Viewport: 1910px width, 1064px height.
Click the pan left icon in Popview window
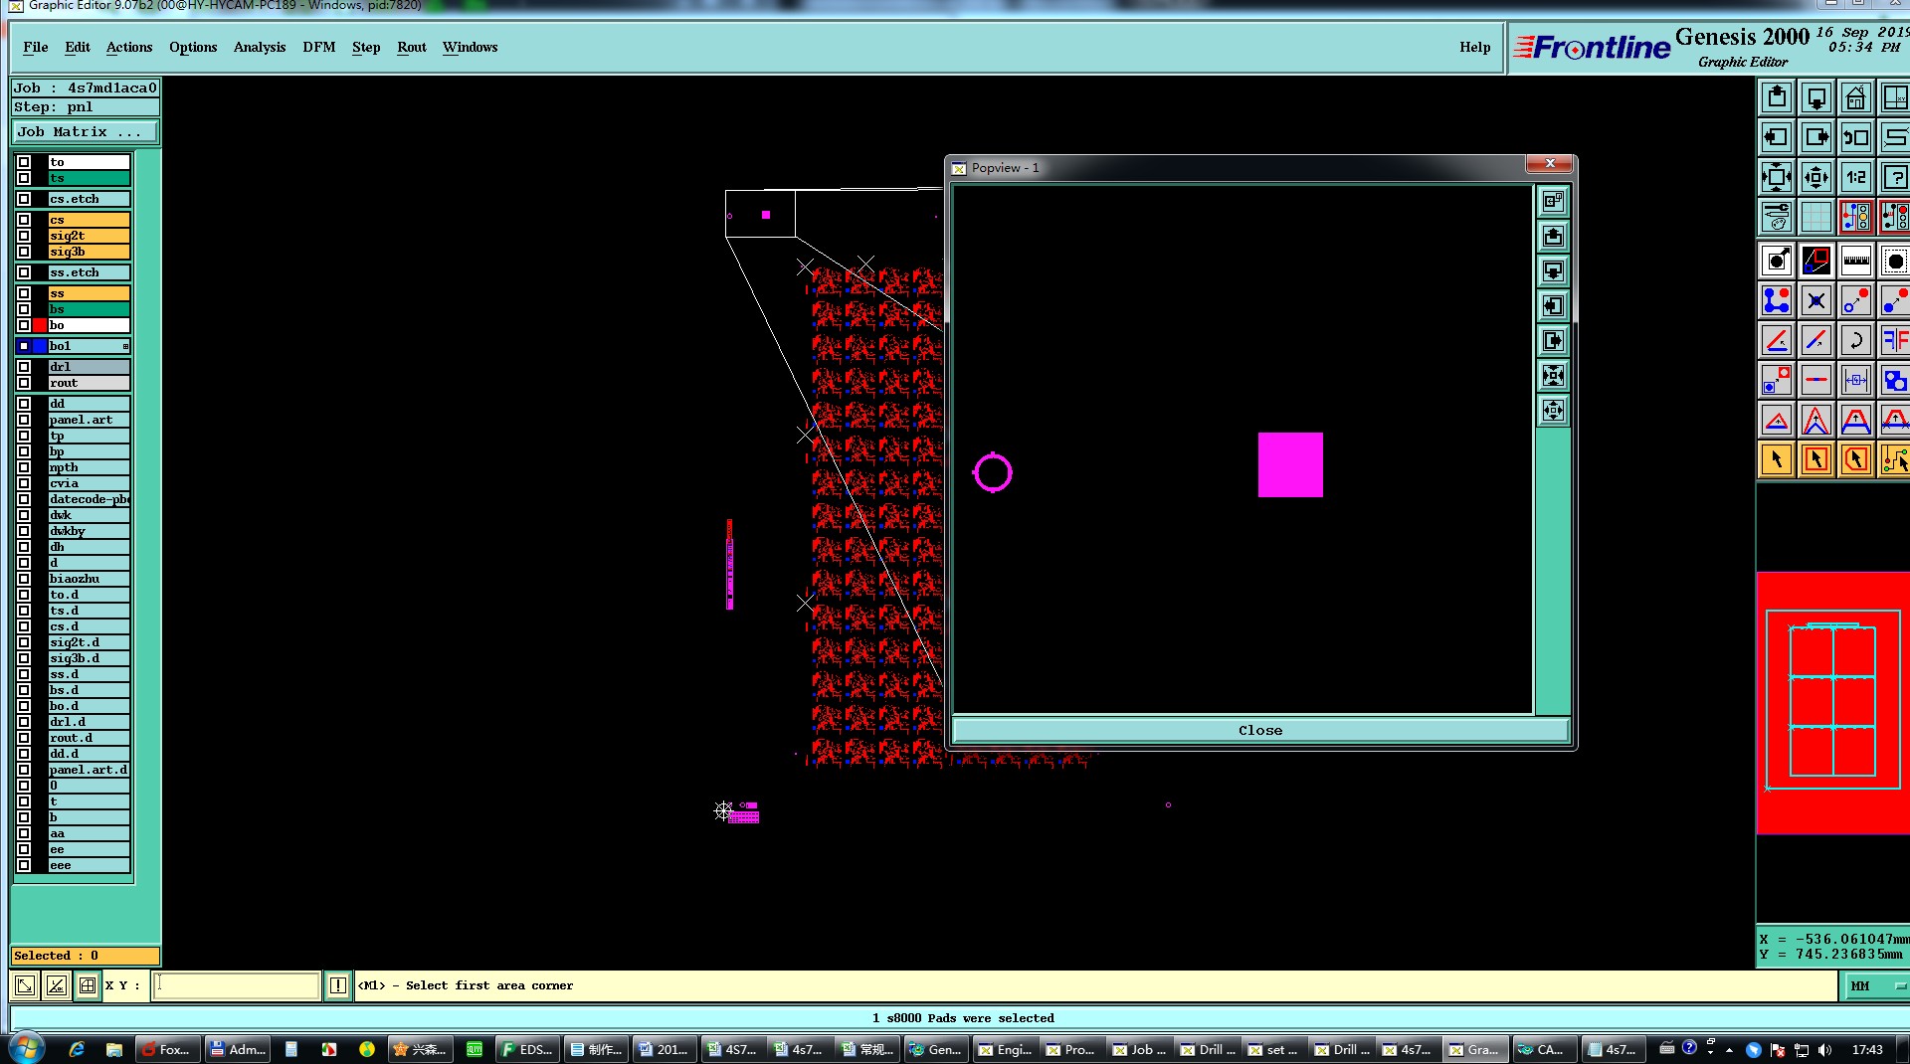click(x=1553, y=306)
